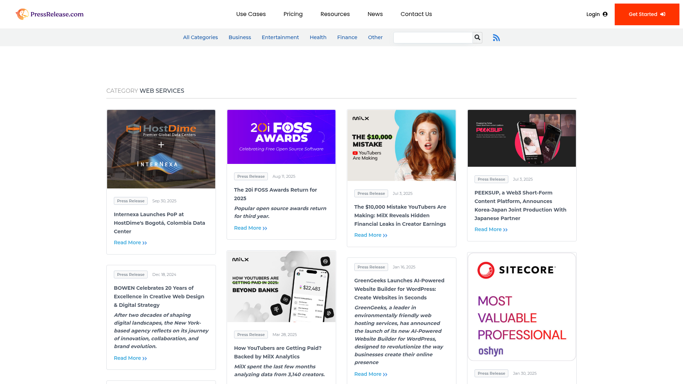Open the RSS feed icon

496,38
